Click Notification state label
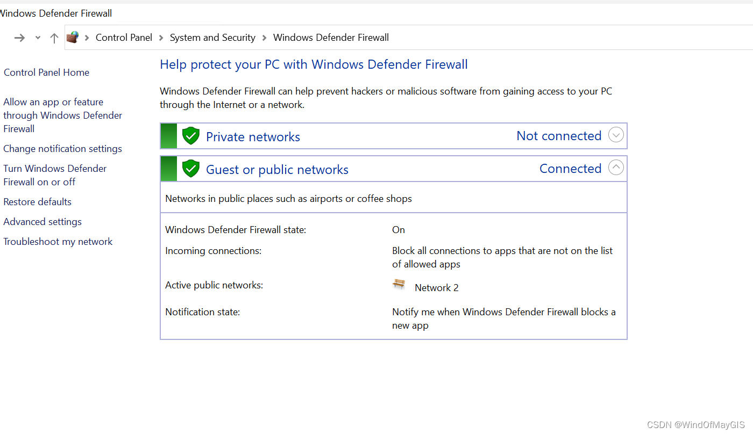This screenshot has height=435, width=753. coord(202,312)
